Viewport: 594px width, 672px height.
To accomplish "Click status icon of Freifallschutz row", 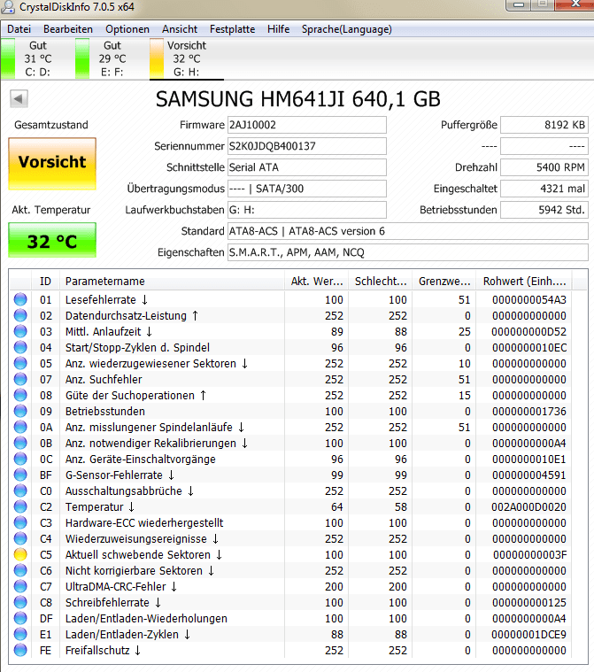I will click(x=20, y=650).
